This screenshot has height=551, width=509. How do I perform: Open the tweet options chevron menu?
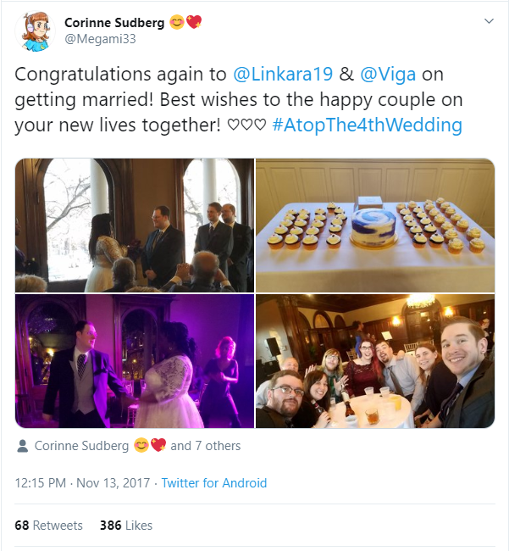pyautogui.click(x=489, y=21)
